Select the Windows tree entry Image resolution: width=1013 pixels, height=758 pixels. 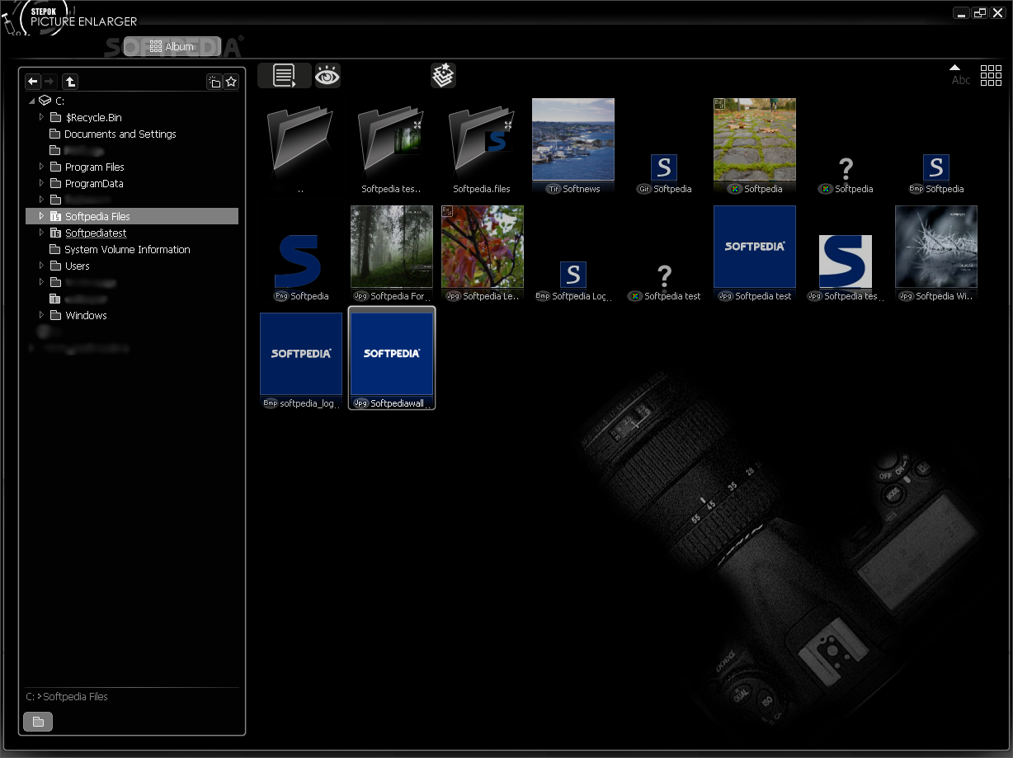[86, 315]
